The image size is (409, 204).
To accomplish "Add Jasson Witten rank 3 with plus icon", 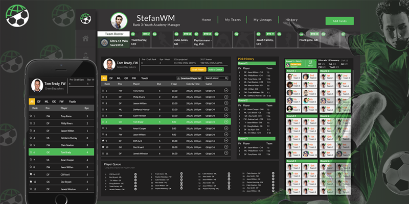I will (x=226, y=103).
